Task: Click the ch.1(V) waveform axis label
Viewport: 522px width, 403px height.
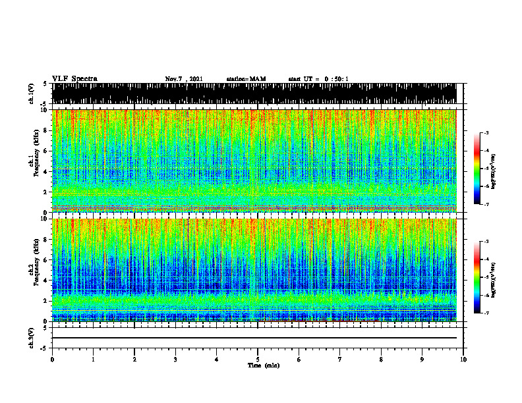Action: click(32, 94)
